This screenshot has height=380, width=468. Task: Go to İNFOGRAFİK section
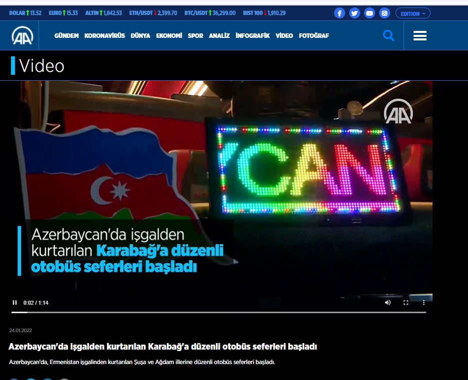[253, 36]
